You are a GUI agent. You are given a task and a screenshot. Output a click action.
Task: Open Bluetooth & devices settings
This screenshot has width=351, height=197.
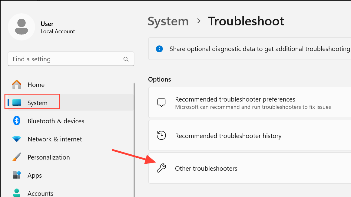click(56, 121)
